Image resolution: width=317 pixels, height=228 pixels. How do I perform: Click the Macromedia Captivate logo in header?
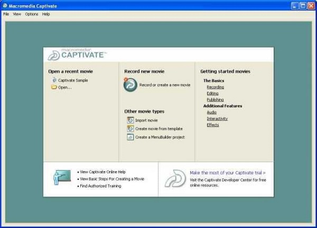[x=77, y=54]
